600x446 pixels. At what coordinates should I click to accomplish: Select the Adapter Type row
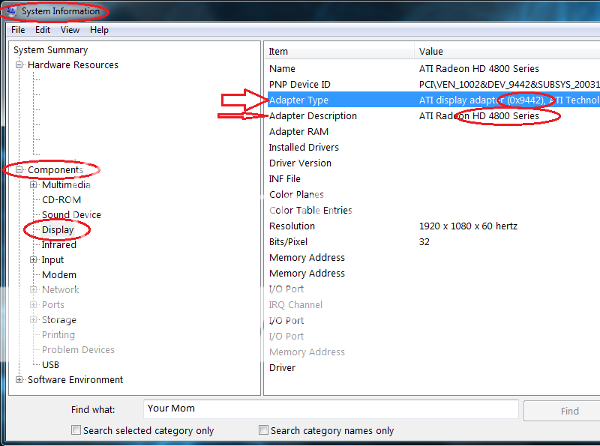(x=433, y=100)
